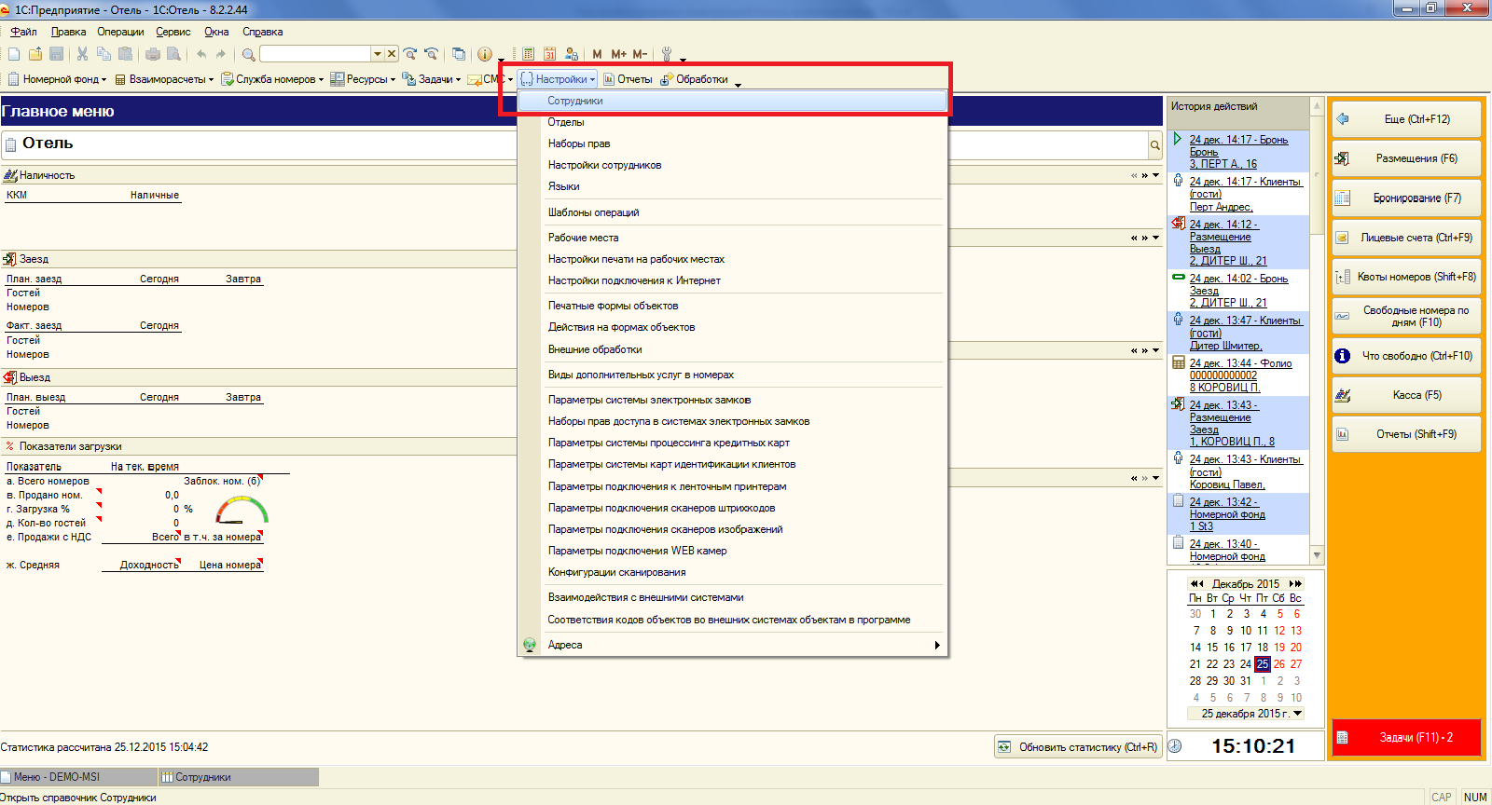Click the Help info icon
This screenshot has height=805, width=1492.
(x=485, y=54)
